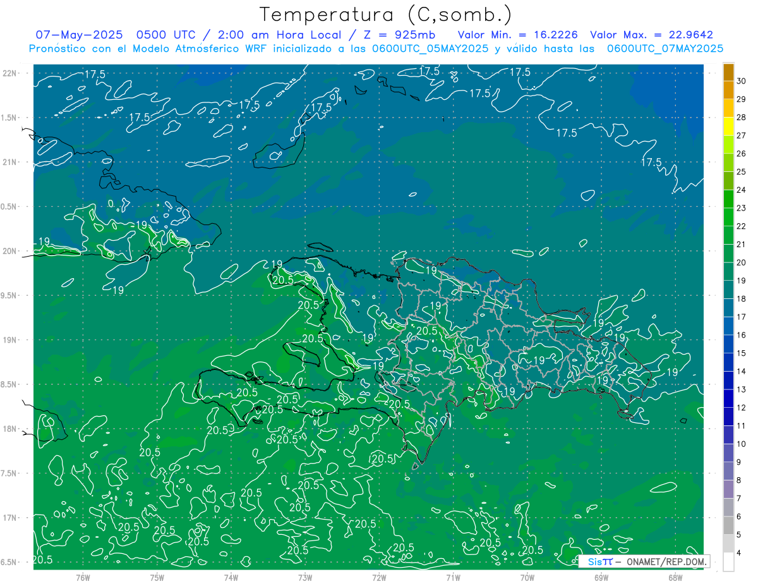Screen dimensions: 758x586
Task: Click the number 25 on the color scale
Action: click(x=742, y=171)
